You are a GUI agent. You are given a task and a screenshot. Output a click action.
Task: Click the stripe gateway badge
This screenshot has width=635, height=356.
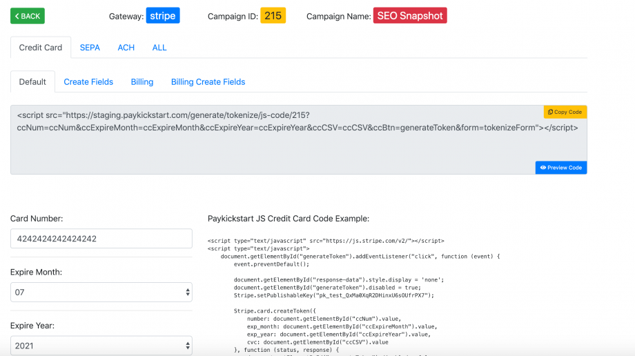(163, 16)
